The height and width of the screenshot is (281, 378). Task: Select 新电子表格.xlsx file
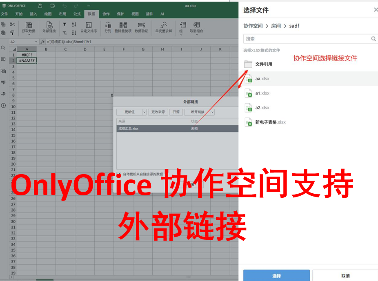[308, 122]
